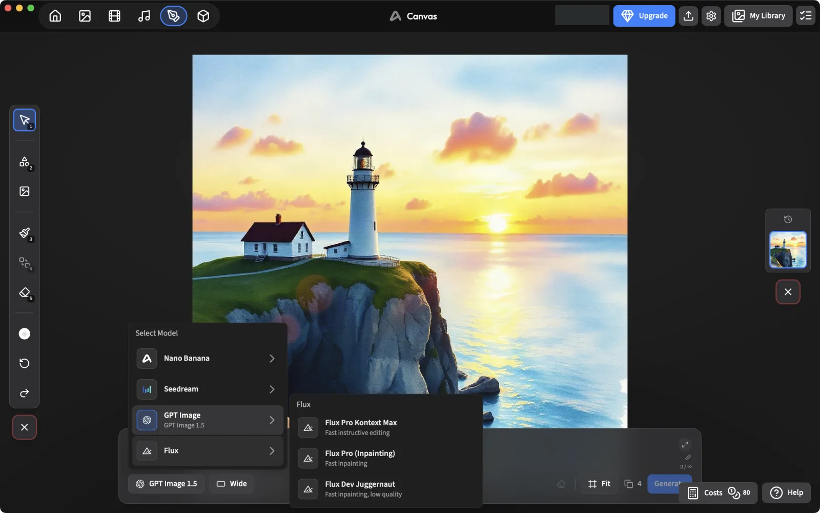Pick the white brush color swatch

[25, 334]
